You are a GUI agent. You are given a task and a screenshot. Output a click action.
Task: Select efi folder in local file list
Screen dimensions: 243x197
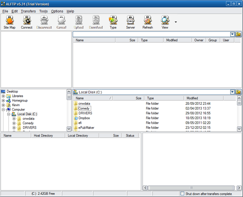80,123
